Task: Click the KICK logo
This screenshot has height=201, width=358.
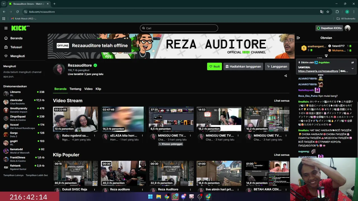Action: click(x=20, y=28)
